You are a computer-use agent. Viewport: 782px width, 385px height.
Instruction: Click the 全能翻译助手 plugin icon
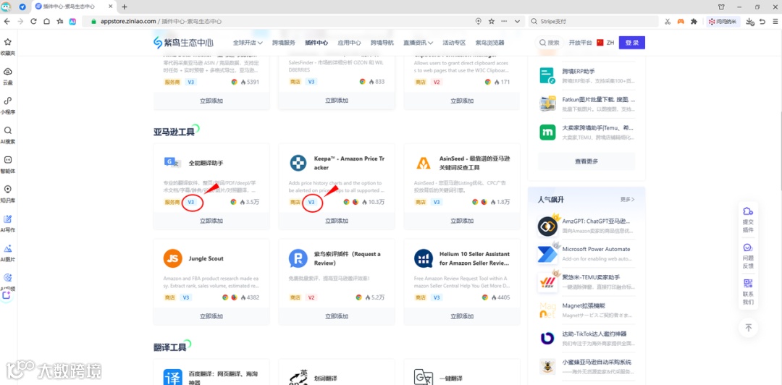tap(172, 163)
